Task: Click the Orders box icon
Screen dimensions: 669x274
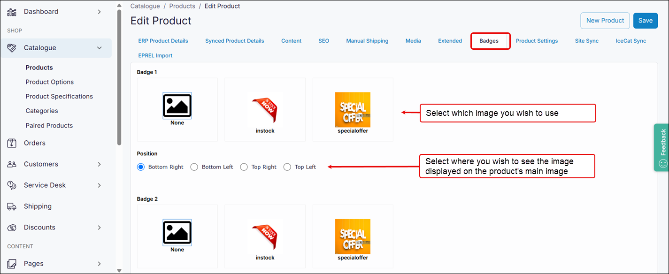Action: tap(12, 143)
